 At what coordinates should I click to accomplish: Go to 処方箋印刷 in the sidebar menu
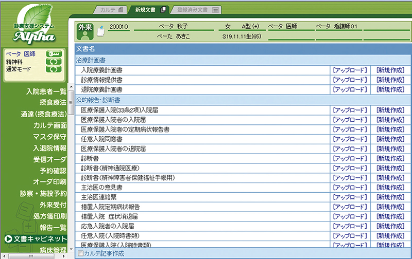49,216
